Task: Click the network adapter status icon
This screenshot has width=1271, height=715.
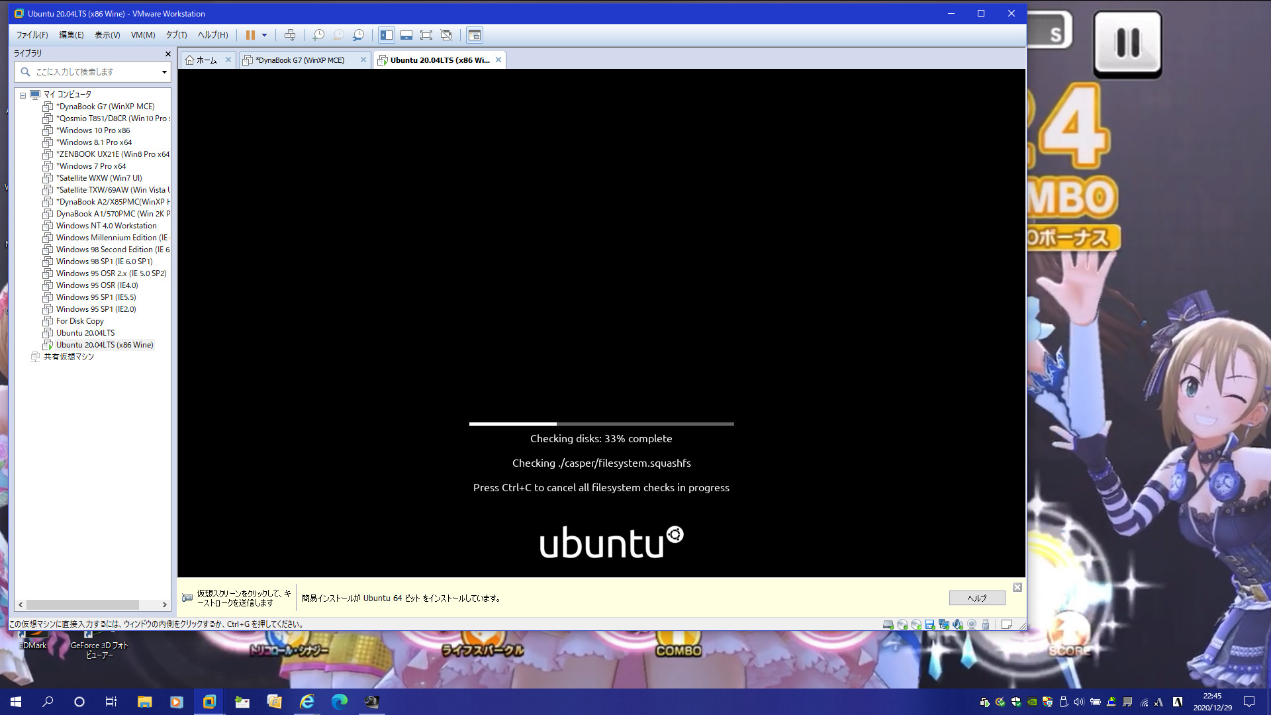Action: point(944,624)
